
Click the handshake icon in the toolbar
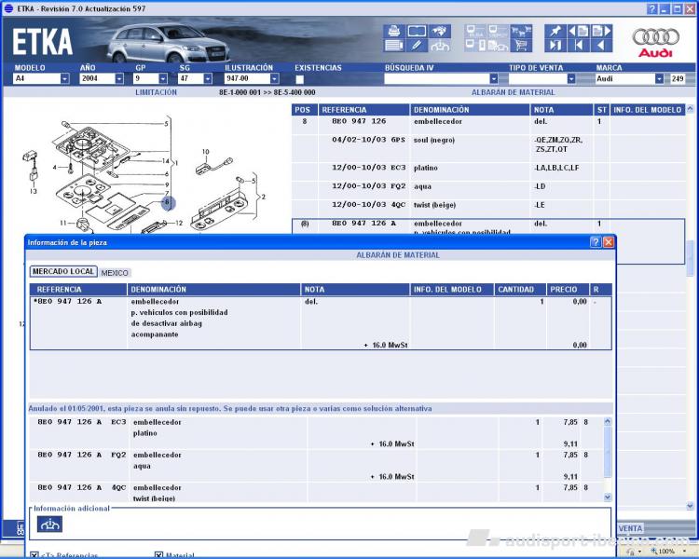click(440, 31)
